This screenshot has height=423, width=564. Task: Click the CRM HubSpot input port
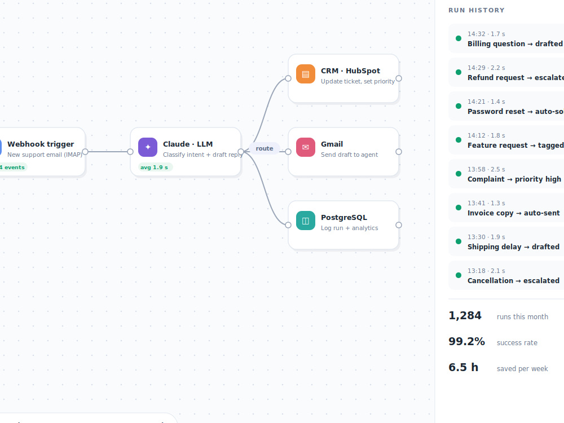288,78
